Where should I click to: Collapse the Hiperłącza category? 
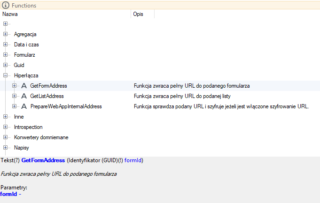click(x=5, y=75)
